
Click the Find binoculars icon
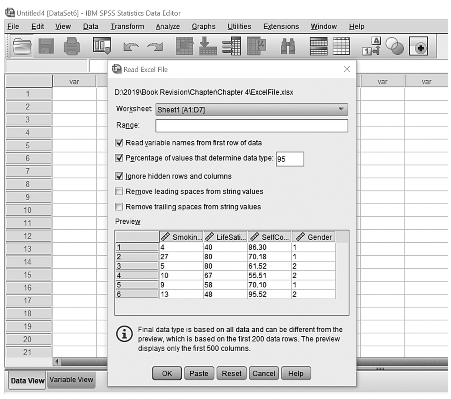pos(288,46)
